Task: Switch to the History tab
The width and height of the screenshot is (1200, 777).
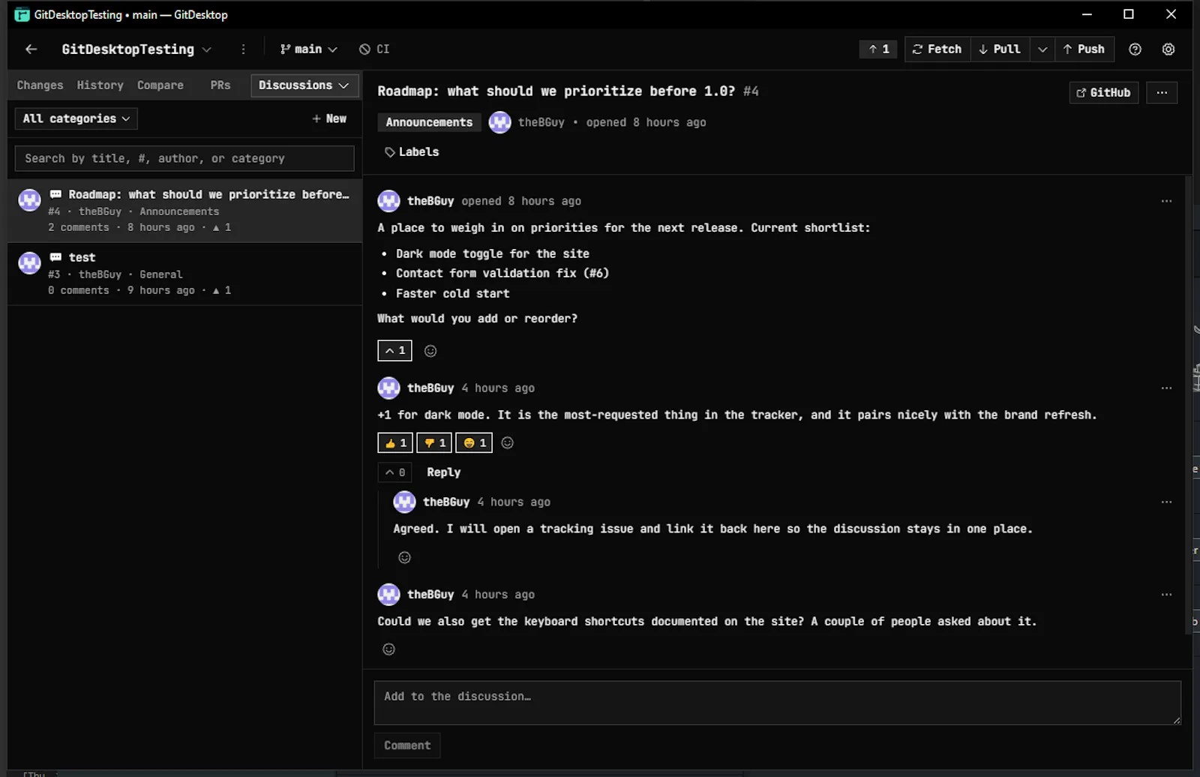Action: pyautogui.click(x=100, y=85)
